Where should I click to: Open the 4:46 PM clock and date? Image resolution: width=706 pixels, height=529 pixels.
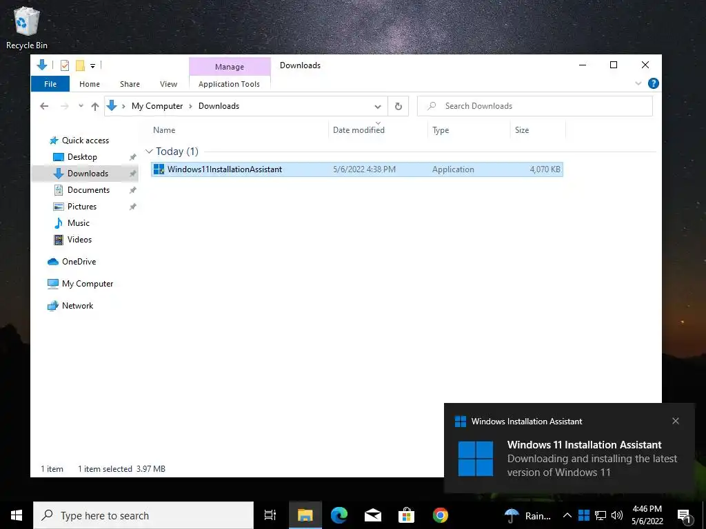647,515
